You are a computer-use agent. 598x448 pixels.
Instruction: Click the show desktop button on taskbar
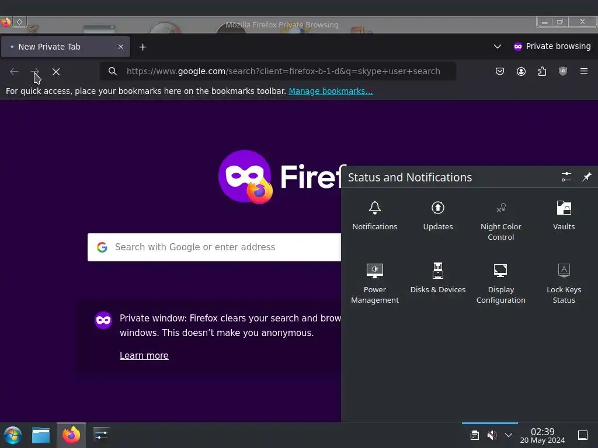tap(583, 435)
